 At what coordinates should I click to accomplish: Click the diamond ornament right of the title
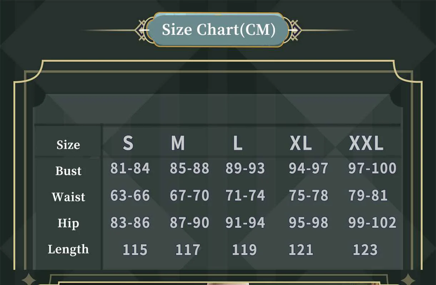(295, 30)
